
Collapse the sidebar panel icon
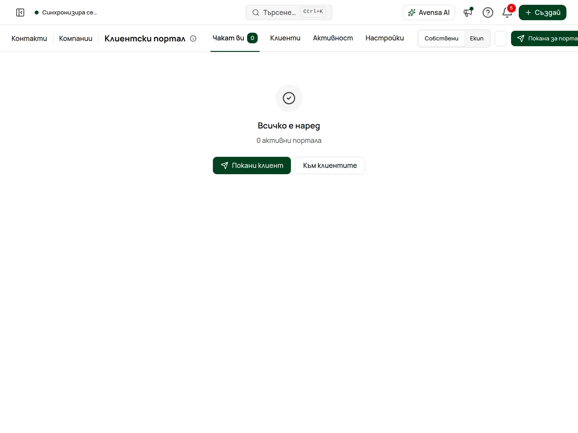click(x=20, y=13)
